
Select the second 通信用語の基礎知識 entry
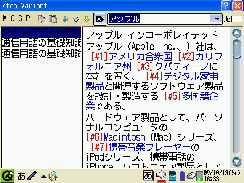tap(41, 53)
